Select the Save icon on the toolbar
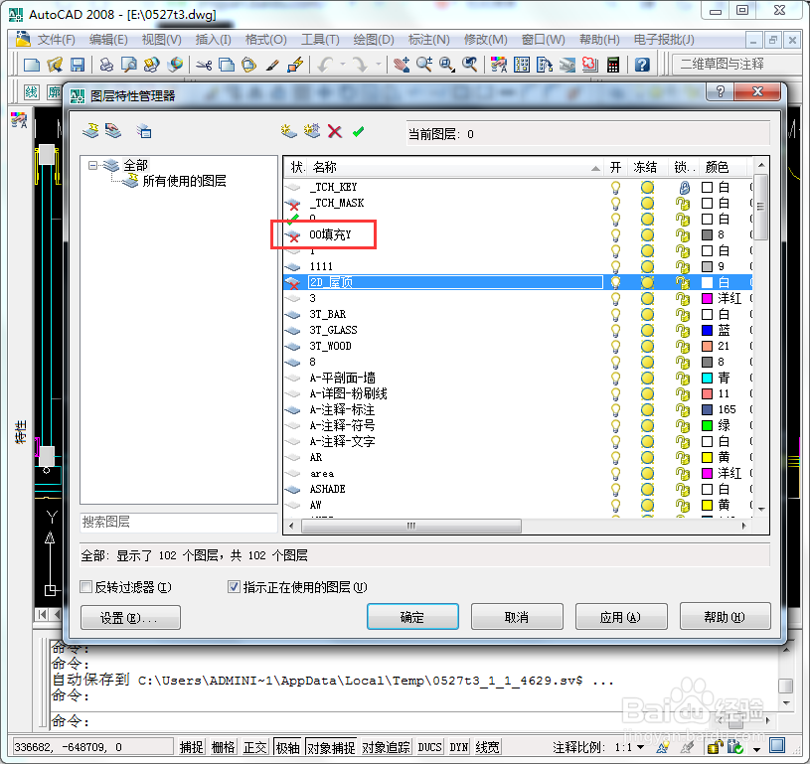 (79, 64)
